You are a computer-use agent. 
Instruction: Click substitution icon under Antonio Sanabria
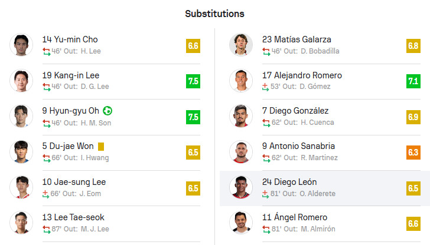(266, 158)
